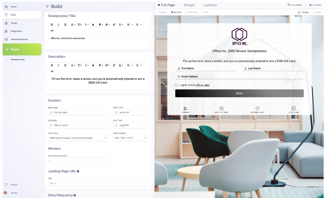Select the Pre-Entry preview state
The width and height of the screenshot is (326, 198).
176,12
